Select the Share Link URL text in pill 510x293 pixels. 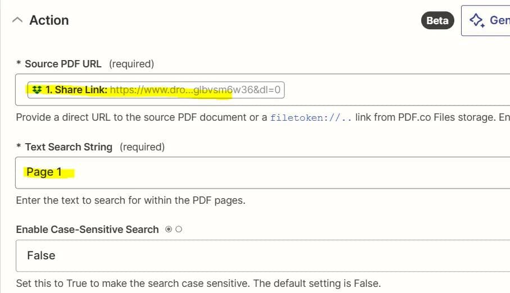pos(197,90)
